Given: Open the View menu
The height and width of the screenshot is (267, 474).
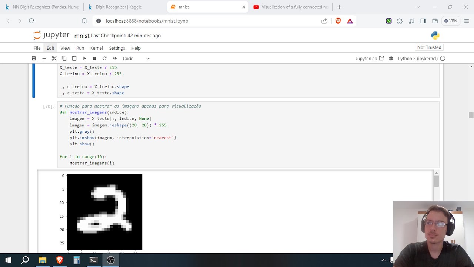Looking at the screenshot, I should pos(65,48).
